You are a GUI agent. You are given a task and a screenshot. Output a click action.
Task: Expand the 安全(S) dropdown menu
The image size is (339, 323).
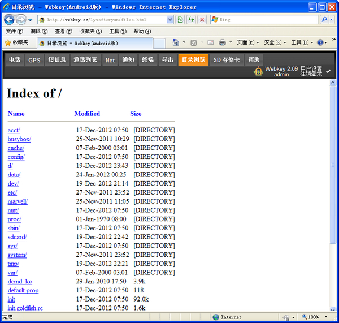[x=275, y=42]
